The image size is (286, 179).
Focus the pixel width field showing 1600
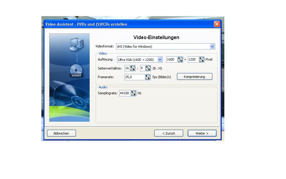click(x=171, y=60)
